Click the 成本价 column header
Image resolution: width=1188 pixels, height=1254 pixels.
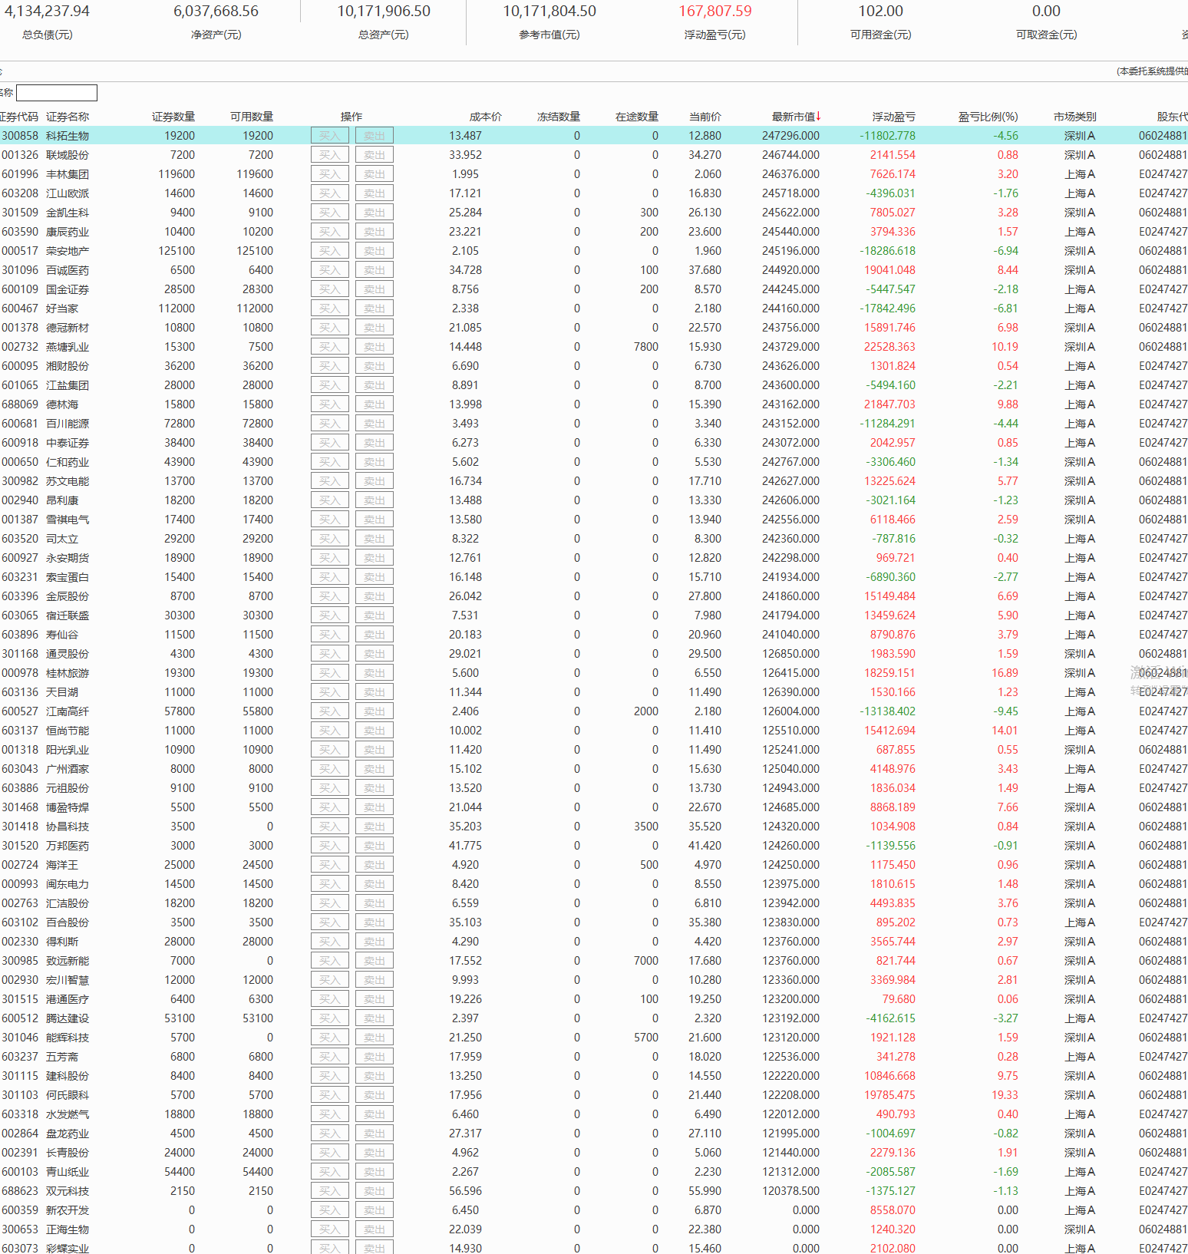[x=485, y=117]
